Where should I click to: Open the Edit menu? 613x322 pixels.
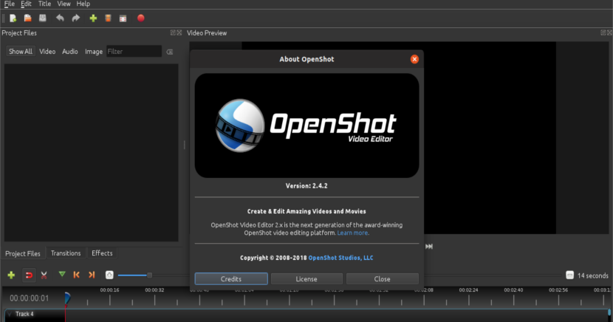coord(26,4)
